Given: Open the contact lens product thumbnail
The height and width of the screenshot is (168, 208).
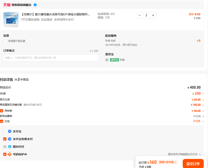Looking at the screenshot, I should [11, 19].
